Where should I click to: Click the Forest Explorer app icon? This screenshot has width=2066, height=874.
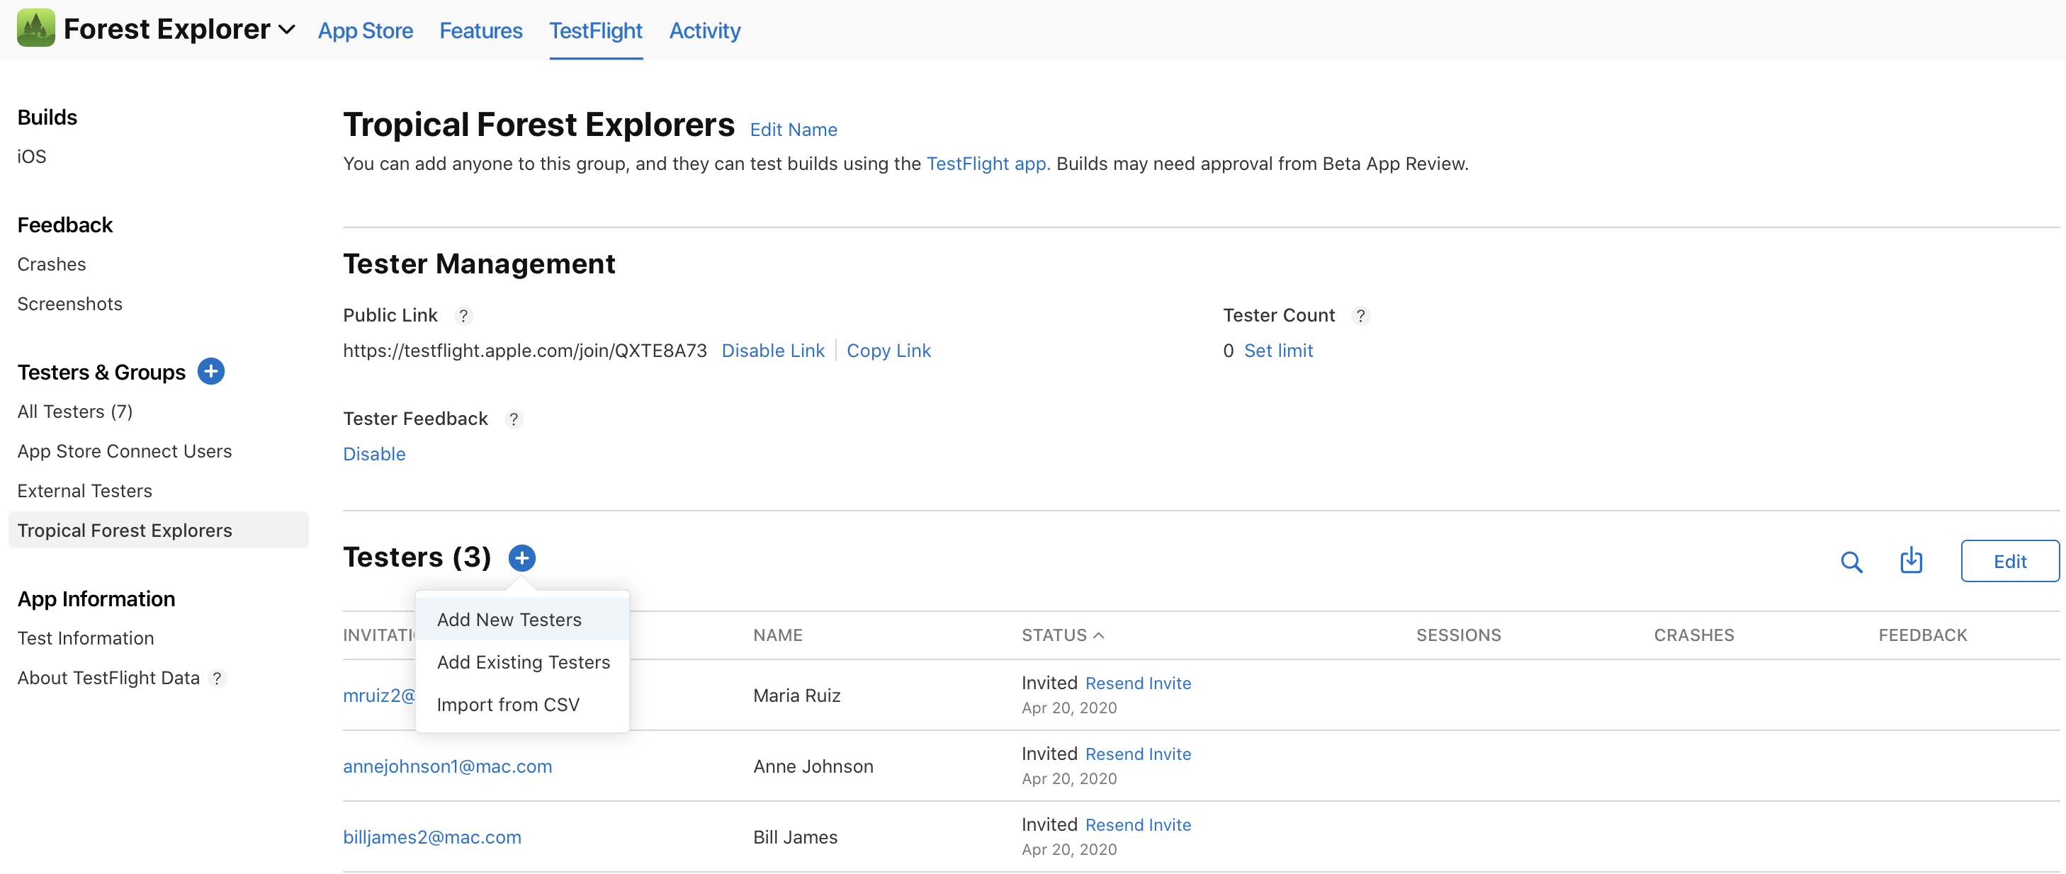[35, 29]
